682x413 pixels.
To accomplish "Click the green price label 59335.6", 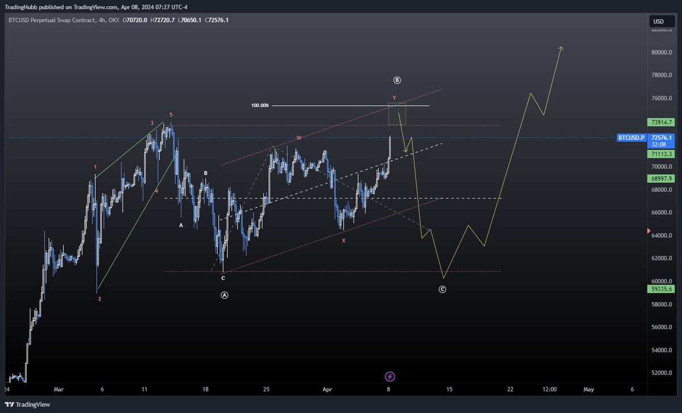I will pyautogui.click(x=662, y=289).
